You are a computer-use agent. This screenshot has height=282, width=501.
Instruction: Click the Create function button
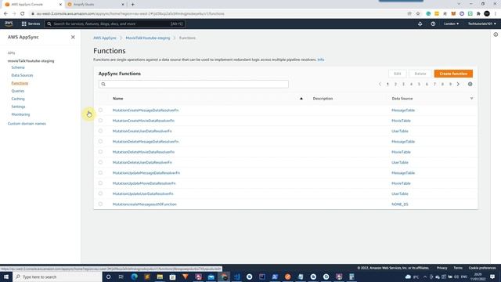tap(453, 74)
